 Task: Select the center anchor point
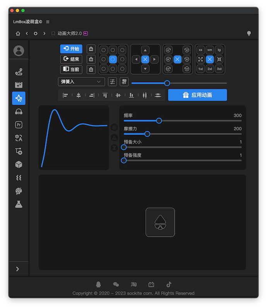[x=113, y=59]
